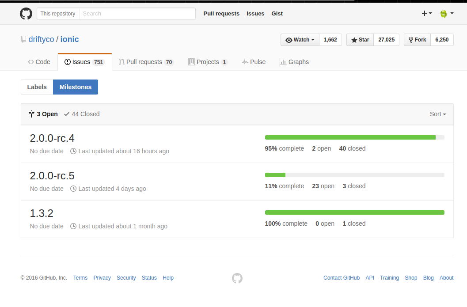Image resolution: width=467 pixels, height=307 pixels.
Task: Open the Training footer link
Action: pos(389,277)
